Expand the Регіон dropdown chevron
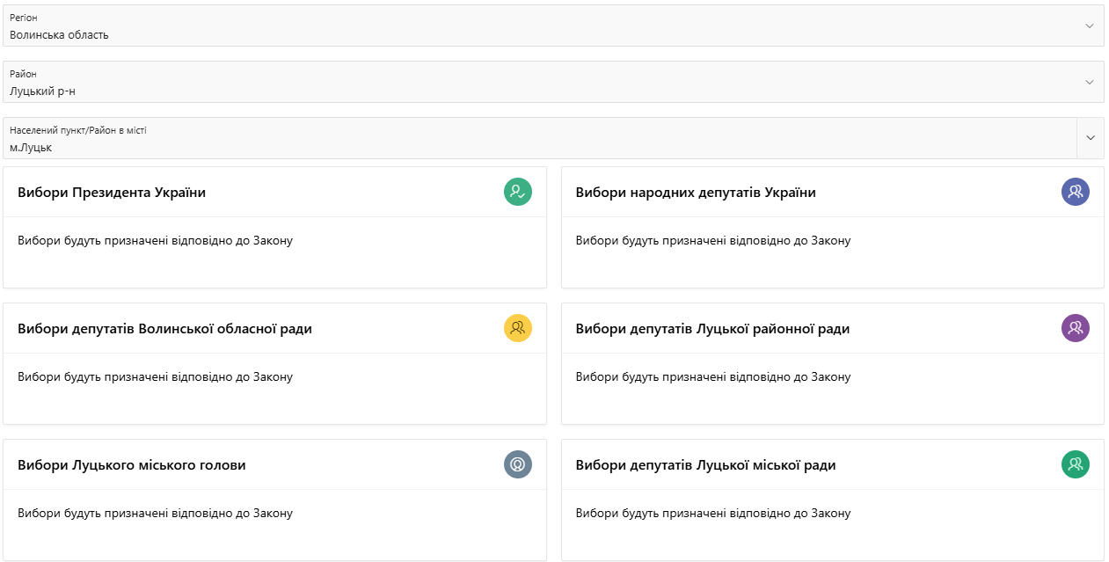This screenshot has width=1109, height=562. tap(1090, 26)
